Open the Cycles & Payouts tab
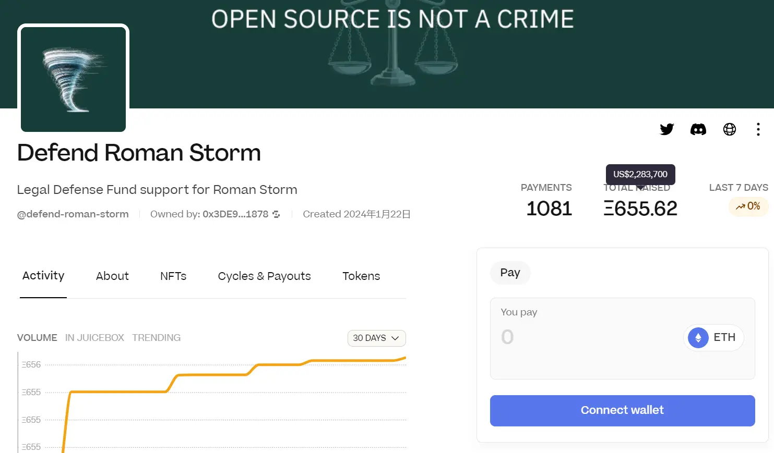The width and height of the screenshot is (774, 453). point(264,276)
